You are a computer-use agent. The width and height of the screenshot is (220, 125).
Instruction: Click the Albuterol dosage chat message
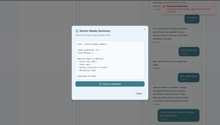point(171,35)
